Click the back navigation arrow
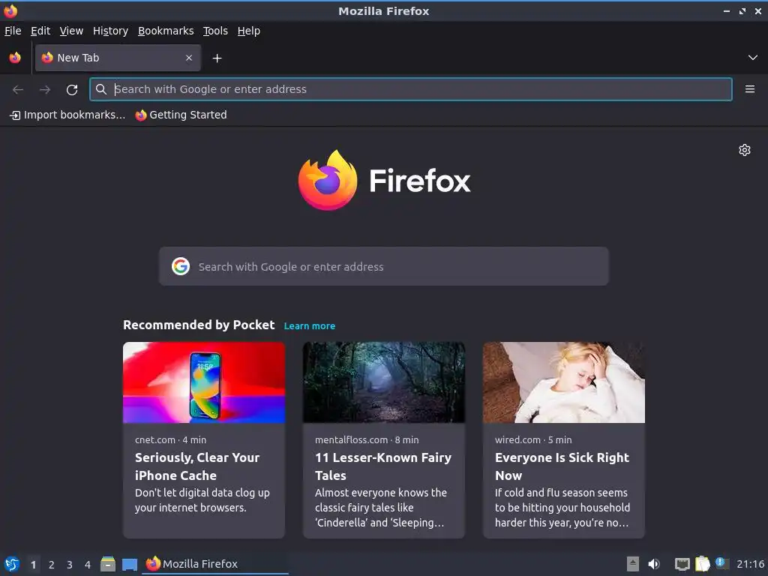This screenshot has width=768, height=576. tap(18, 89)
